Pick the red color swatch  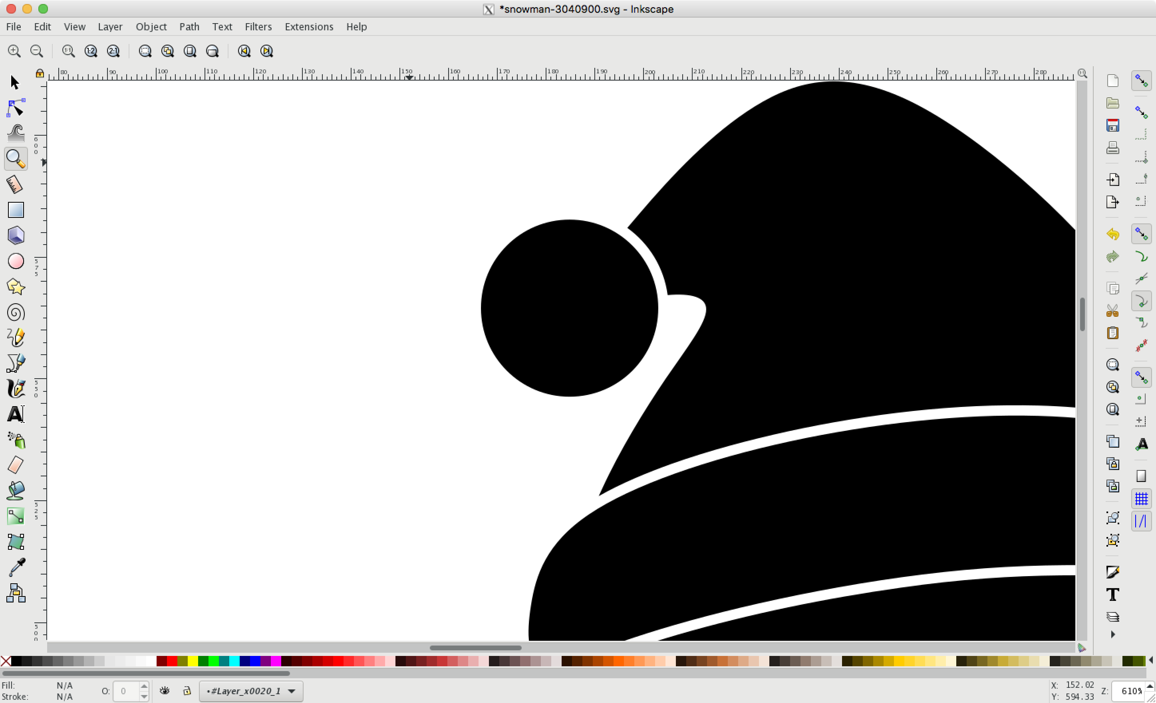coord(172,661)
